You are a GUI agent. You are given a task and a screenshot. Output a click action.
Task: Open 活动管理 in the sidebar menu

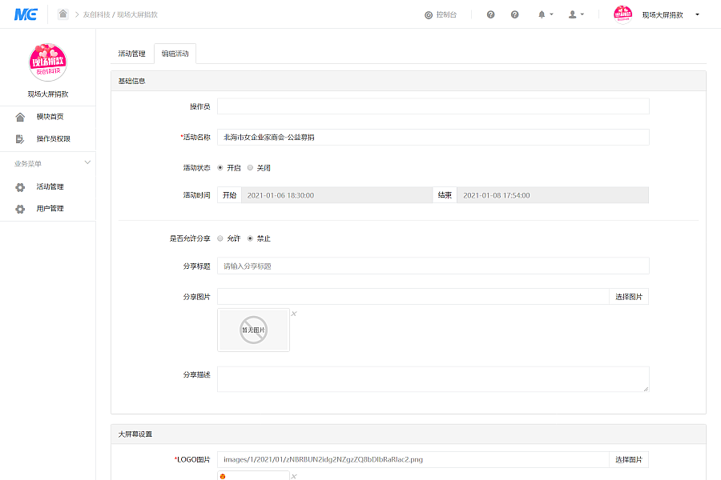click(50, 186)
